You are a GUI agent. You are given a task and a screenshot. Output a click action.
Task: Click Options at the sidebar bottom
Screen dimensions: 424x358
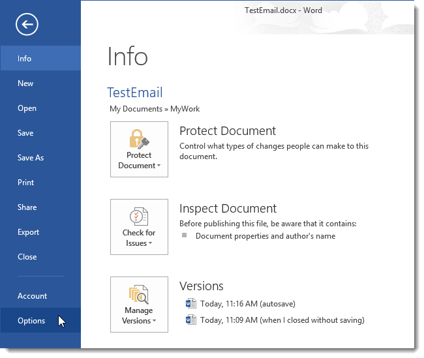31,321
